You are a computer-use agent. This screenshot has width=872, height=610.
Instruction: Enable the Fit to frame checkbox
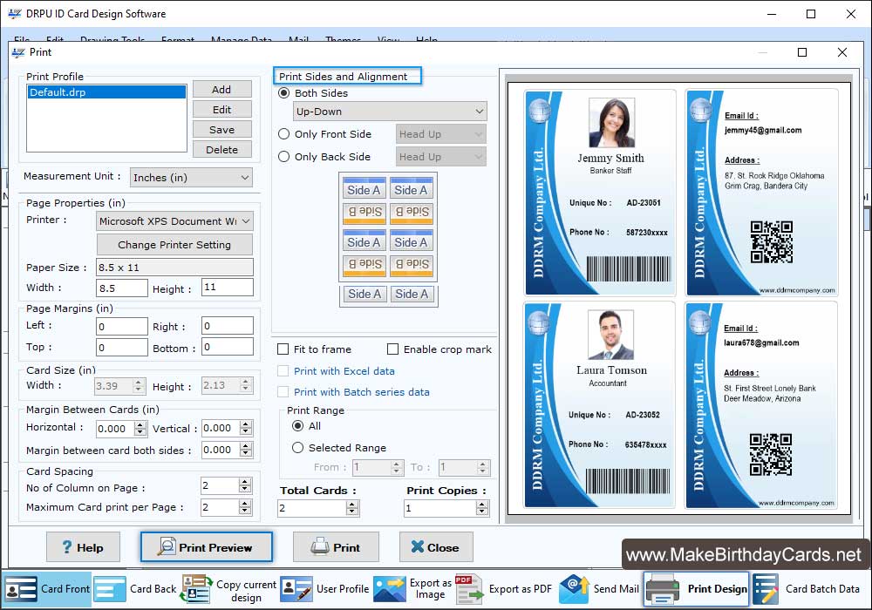click(283, 349)
